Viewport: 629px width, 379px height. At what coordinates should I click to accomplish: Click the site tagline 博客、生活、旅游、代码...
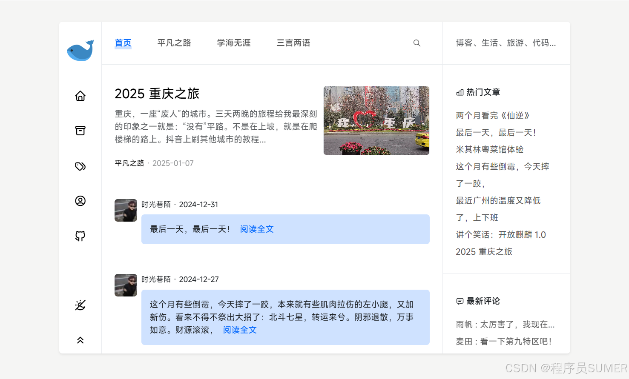pos(506,43)
